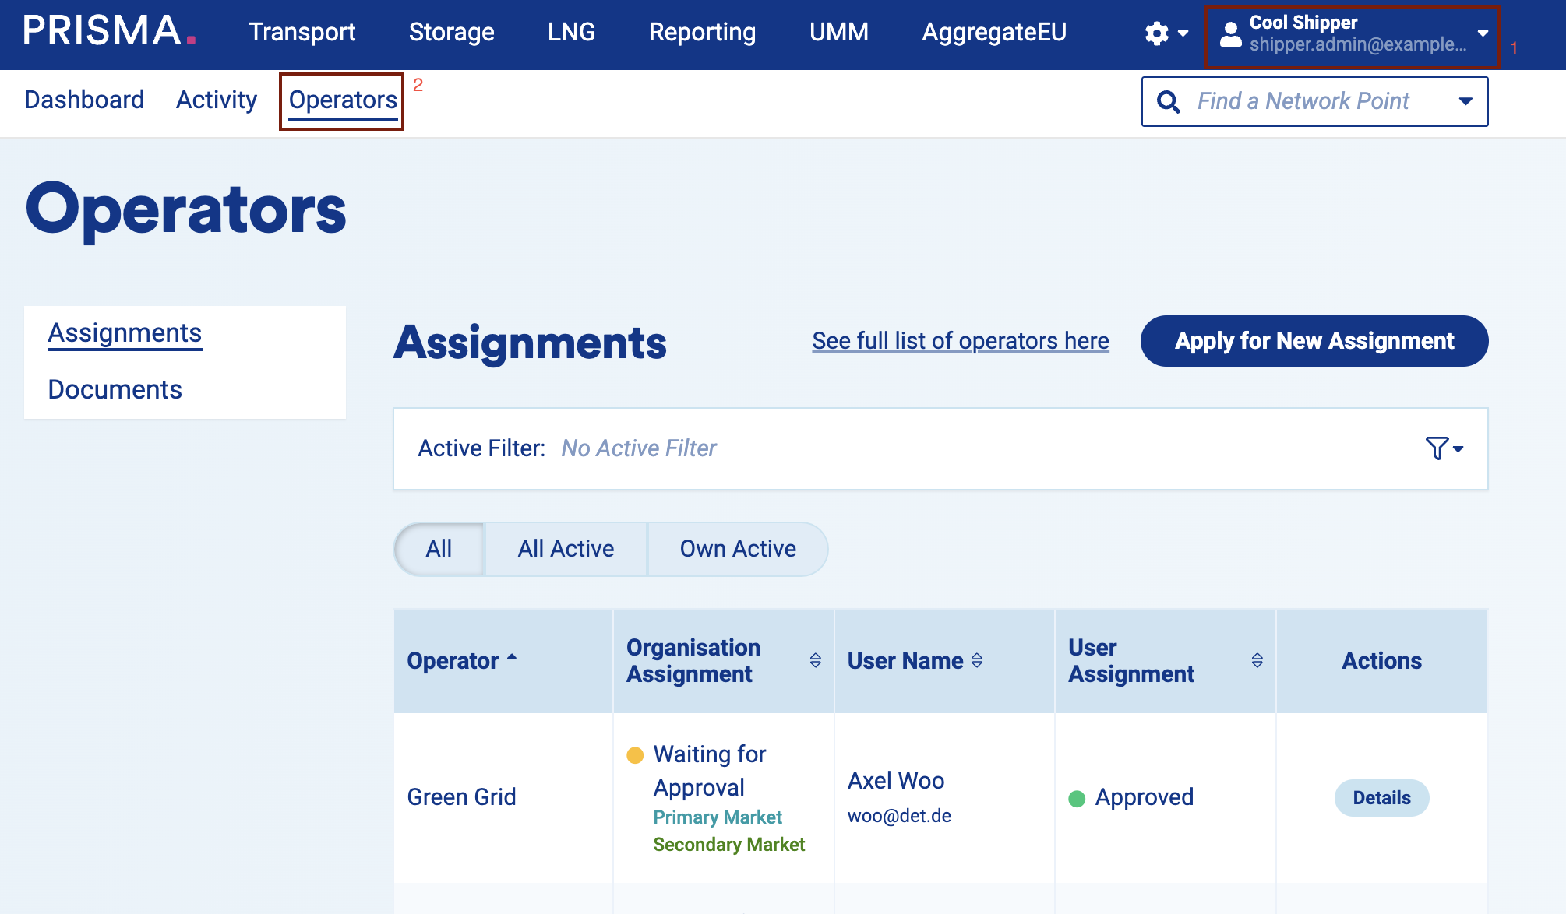
Task: Open the Reporting menu
Action: click(x=702, y=32)
